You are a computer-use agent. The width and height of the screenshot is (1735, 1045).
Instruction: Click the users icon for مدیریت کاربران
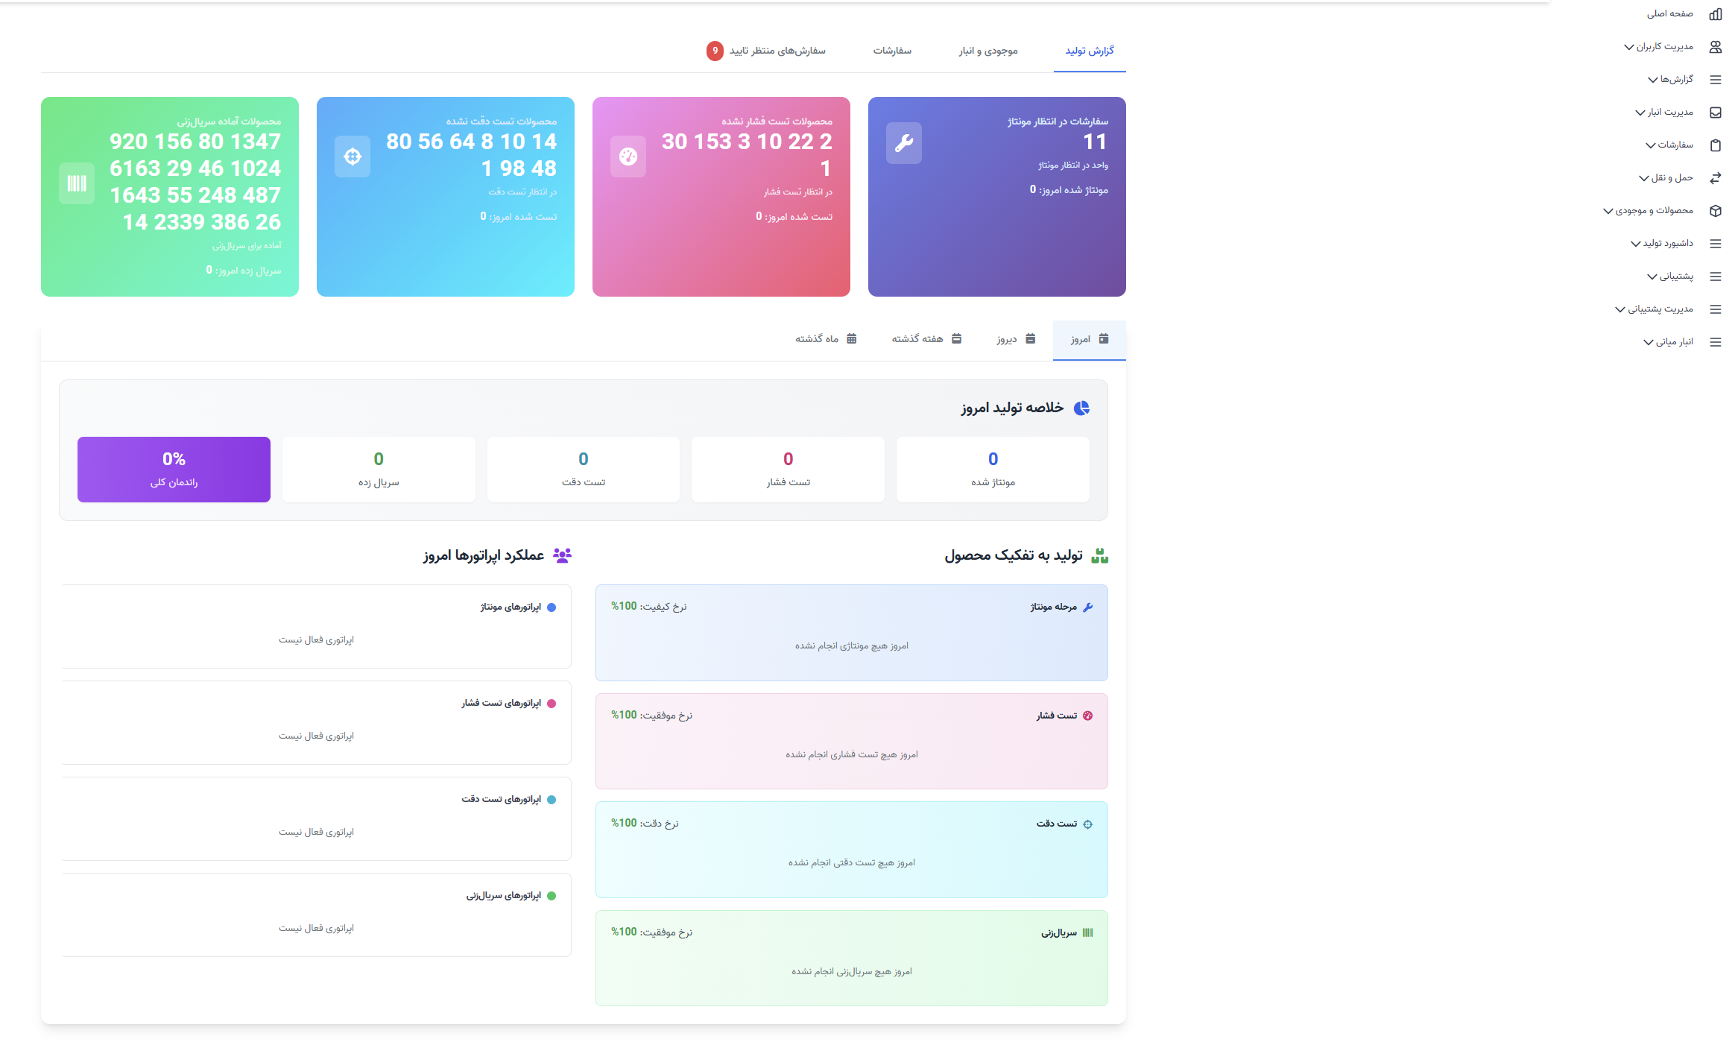[x=1715, y=47]
